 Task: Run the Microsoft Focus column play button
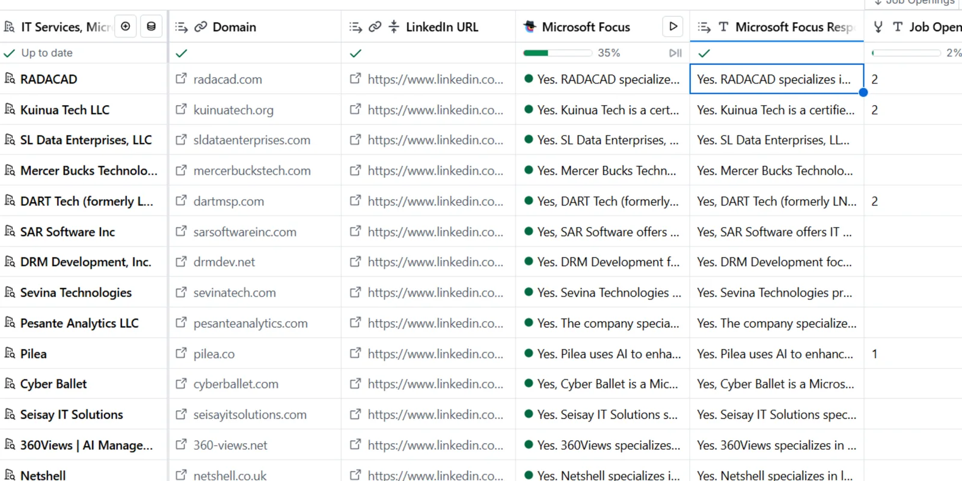tap(673, 26)
